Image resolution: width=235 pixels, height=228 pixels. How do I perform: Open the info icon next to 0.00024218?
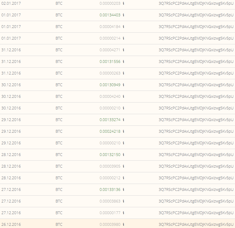coord(123,131)
